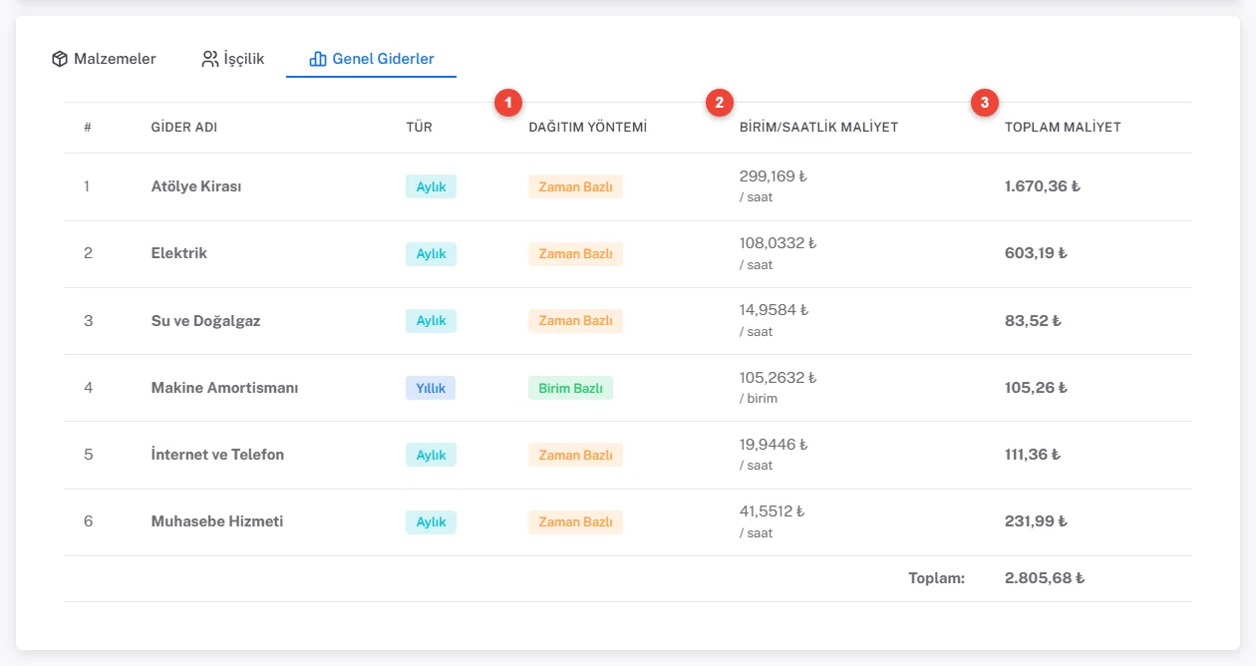Click the DAĞITIM YÖNTEMİ column header
Image resolution: width=1256 pixels, height=666 pixels.
click(588, 128)
